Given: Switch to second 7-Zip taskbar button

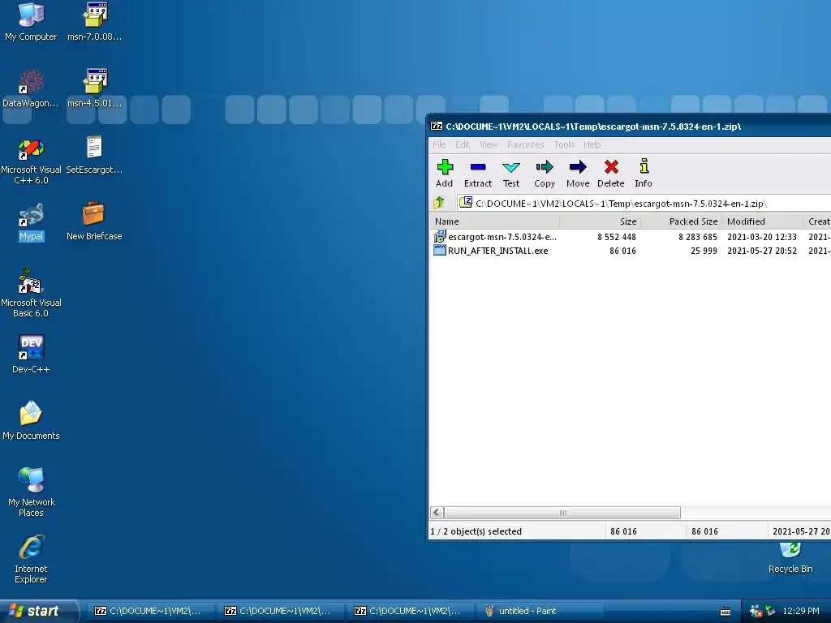Looking at the screenshot, I should tap(279, 611).
